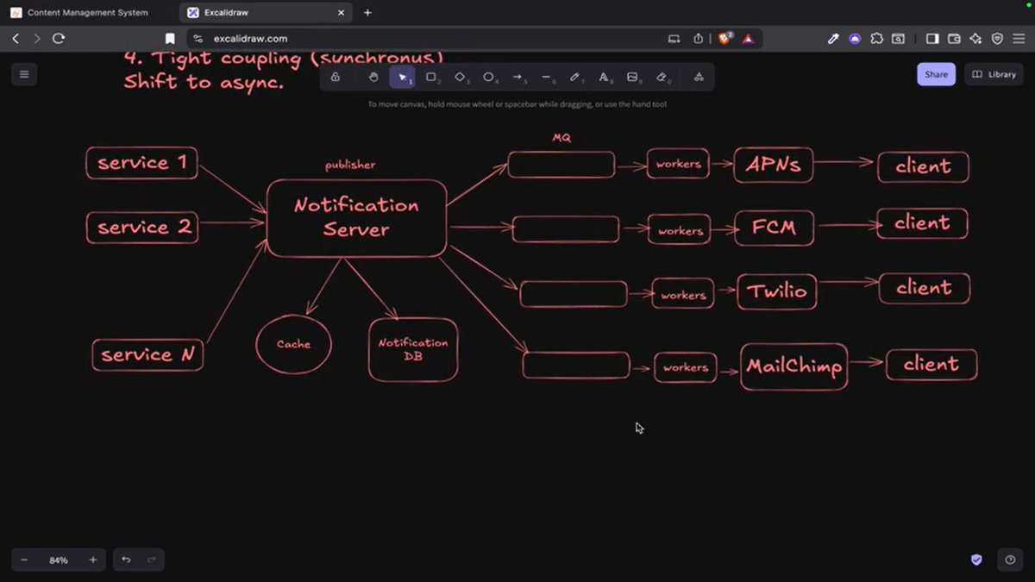Select the Arrow tool
Viewport: 1035px width, 582px height.
click(x=517, y=77)
